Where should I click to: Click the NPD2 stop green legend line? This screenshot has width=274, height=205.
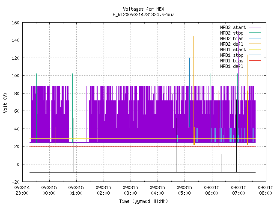pos(255,32)
